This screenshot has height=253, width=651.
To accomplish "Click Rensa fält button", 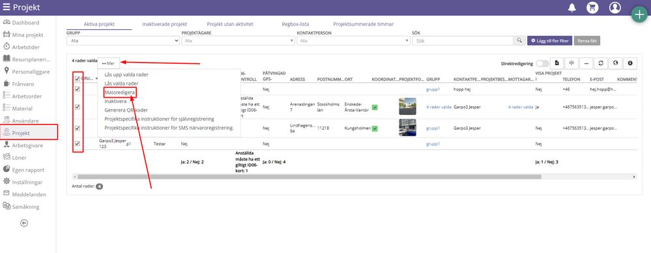I will [x=586, y=40].
